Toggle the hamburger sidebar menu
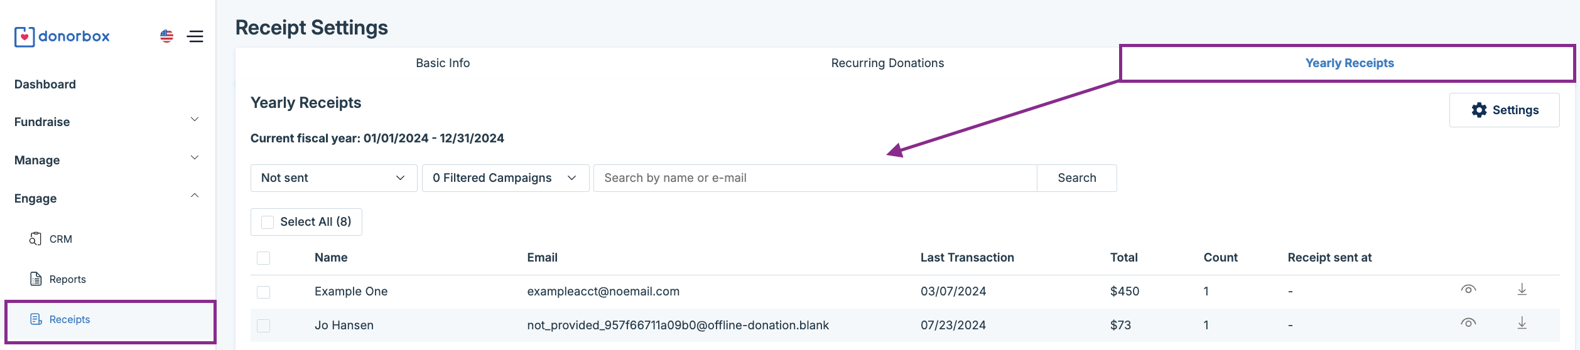The image size is (1580, 350). pos(195,36)
